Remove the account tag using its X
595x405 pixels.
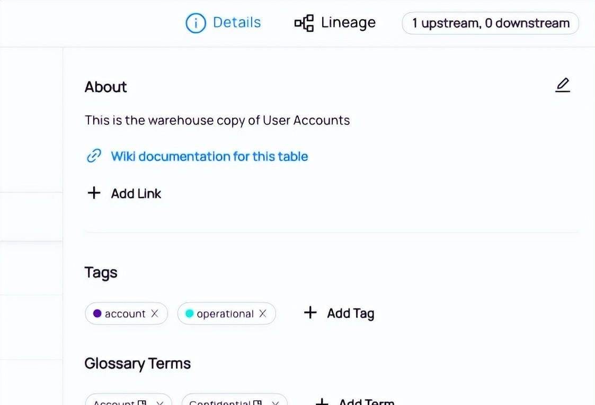click(x=154, y=313)
